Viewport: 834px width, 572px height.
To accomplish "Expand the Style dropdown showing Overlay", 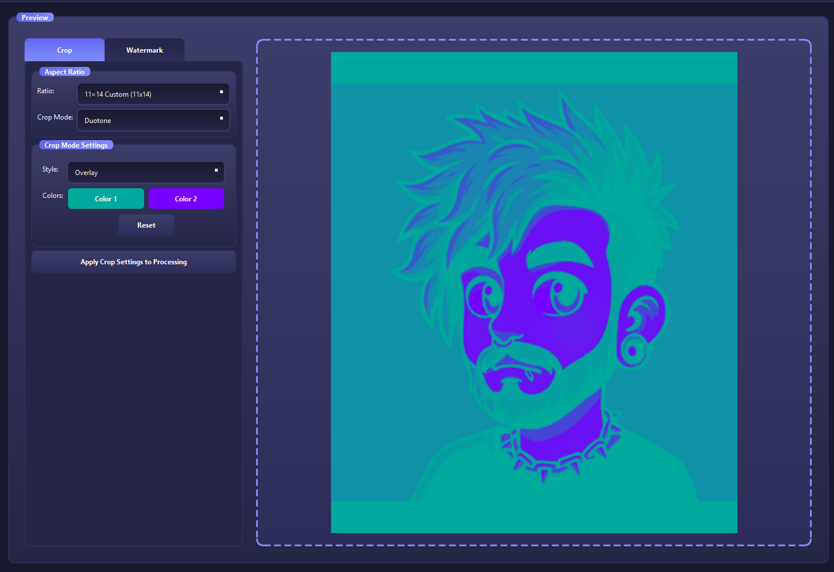I will 146,172.
